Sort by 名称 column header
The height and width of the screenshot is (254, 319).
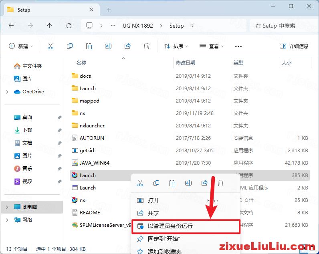[81, 62]
